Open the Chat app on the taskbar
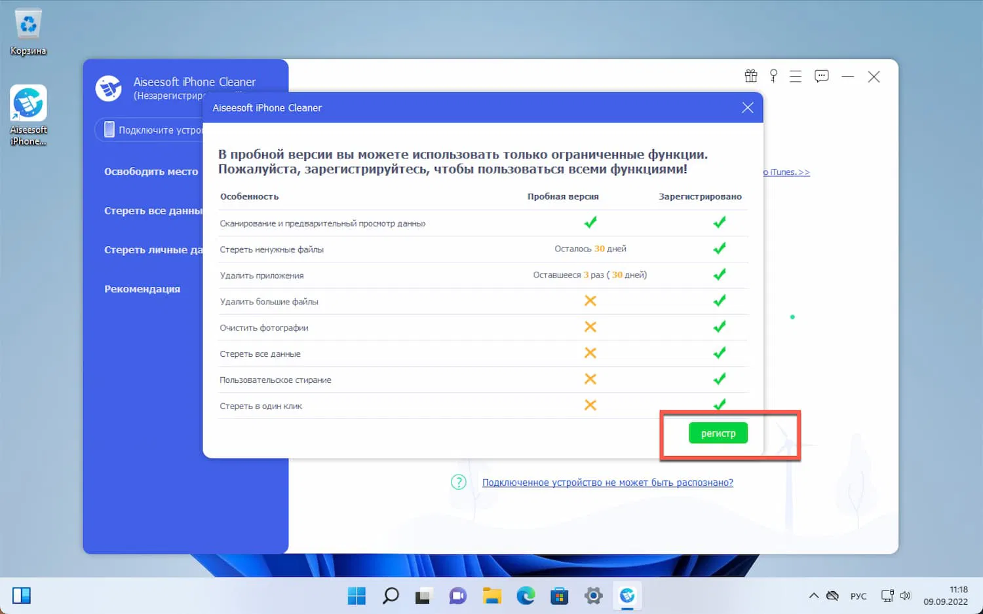Viewport: 983px width, 614px height. pyautogui.click(x=457, y=596)
